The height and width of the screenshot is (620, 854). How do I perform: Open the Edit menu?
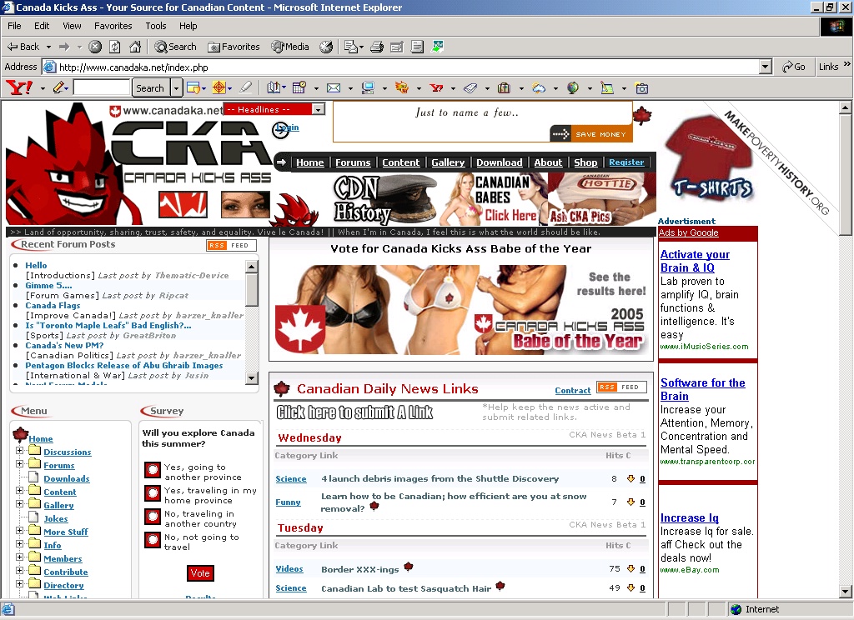pyautogui.click(x=42, y=26)
